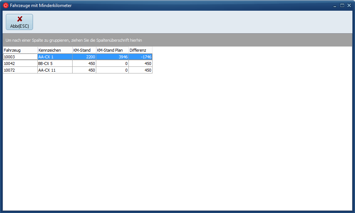Click the license plate cell BB-CX 5
Image resolution: width=355 pixels, height=213 pixels.
tap(55, 63)
